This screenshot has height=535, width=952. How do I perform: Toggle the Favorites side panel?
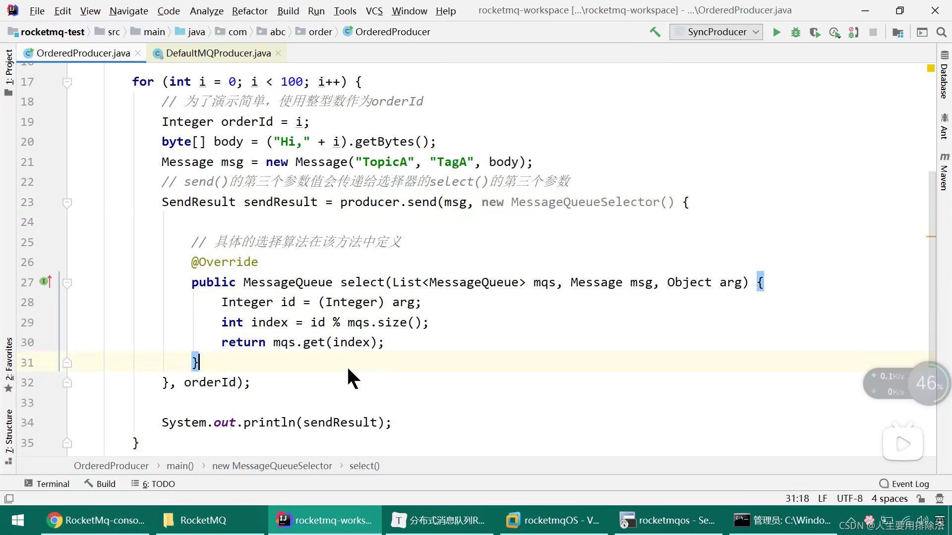click(x=8, y=365)
